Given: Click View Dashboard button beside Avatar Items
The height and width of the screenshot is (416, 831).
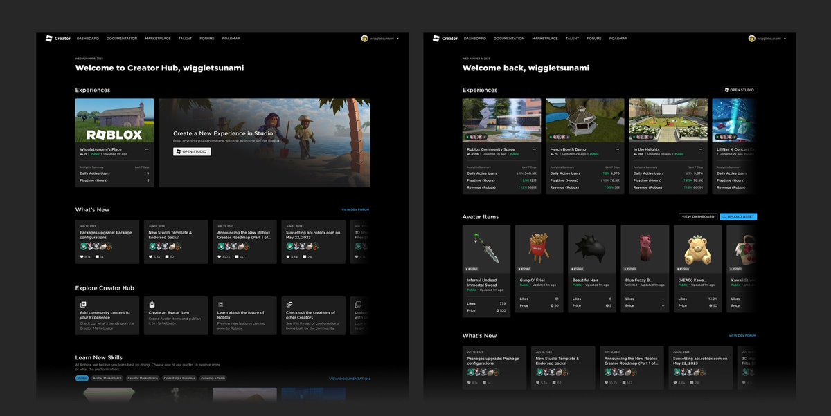Looking at the screenshot, I should (698, 217).
